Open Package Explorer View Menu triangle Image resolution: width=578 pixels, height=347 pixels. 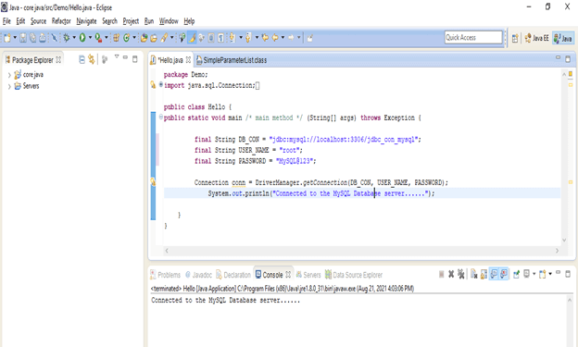(x=117, y=57)
